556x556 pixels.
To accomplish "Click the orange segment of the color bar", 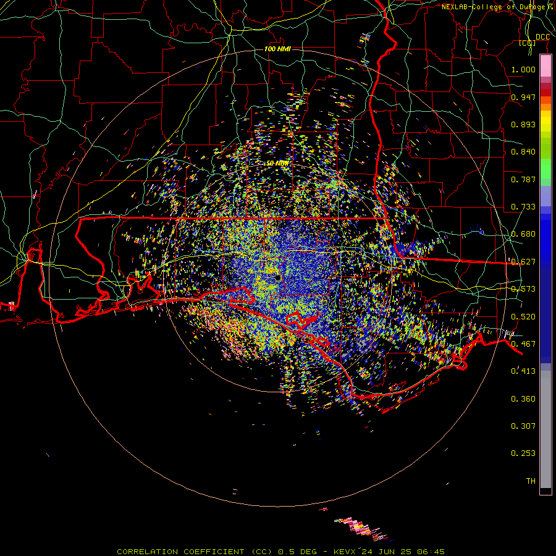I will (545, 107).
